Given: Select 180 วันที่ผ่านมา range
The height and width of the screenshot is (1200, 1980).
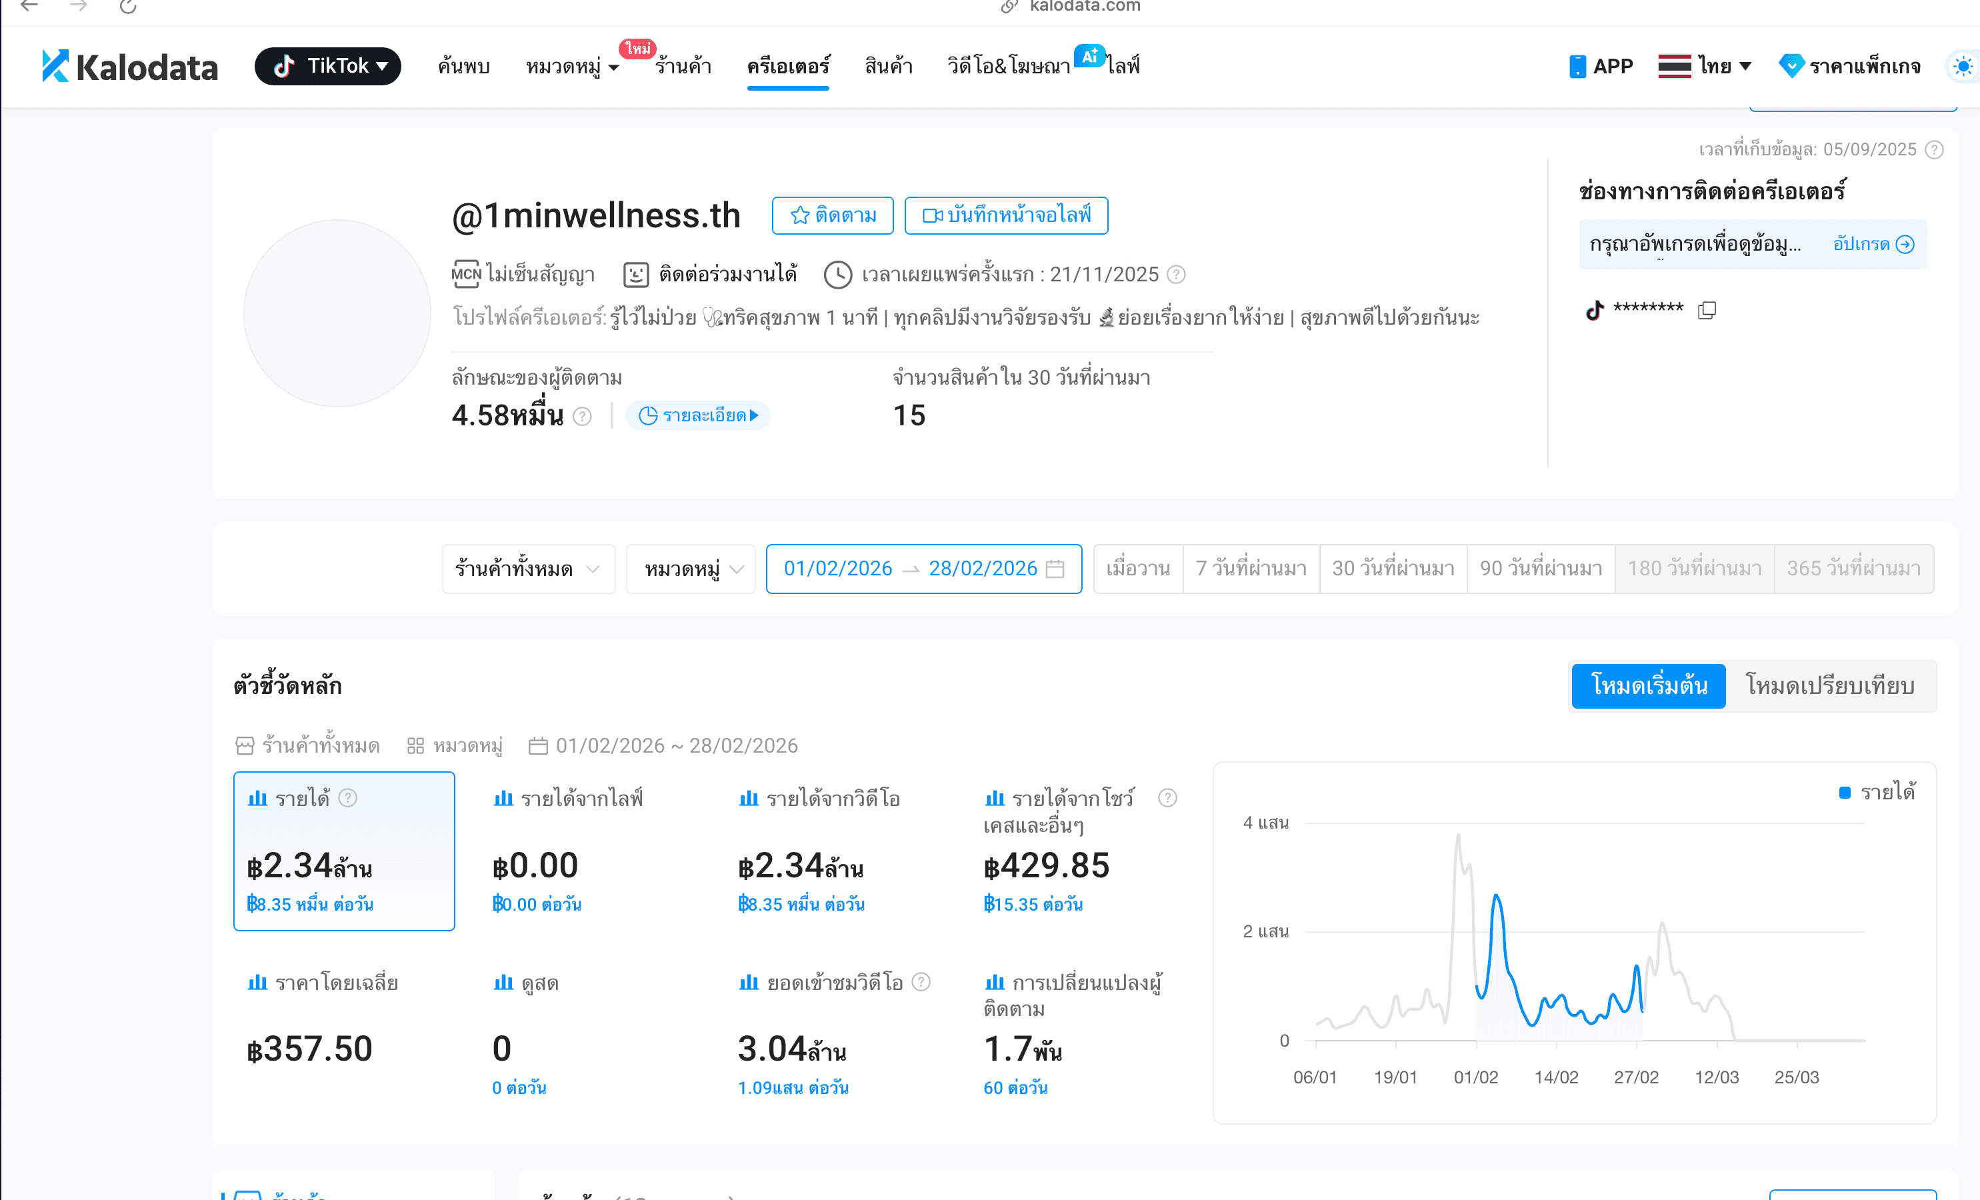Looking at the screenshot, I should click(x=1695, y=569).
